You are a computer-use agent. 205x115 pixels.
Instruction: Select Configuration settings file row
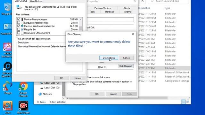(x=164, y=81)
